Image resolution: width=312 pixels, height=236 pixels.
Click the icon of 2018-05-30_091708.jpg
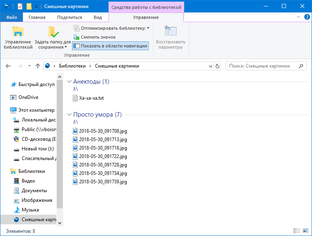coord(75,131)
